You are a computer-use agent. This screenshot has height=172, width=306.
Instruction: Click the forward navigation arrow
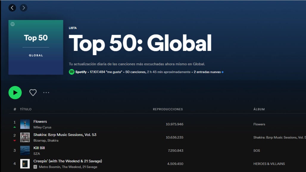coord(24,8)
